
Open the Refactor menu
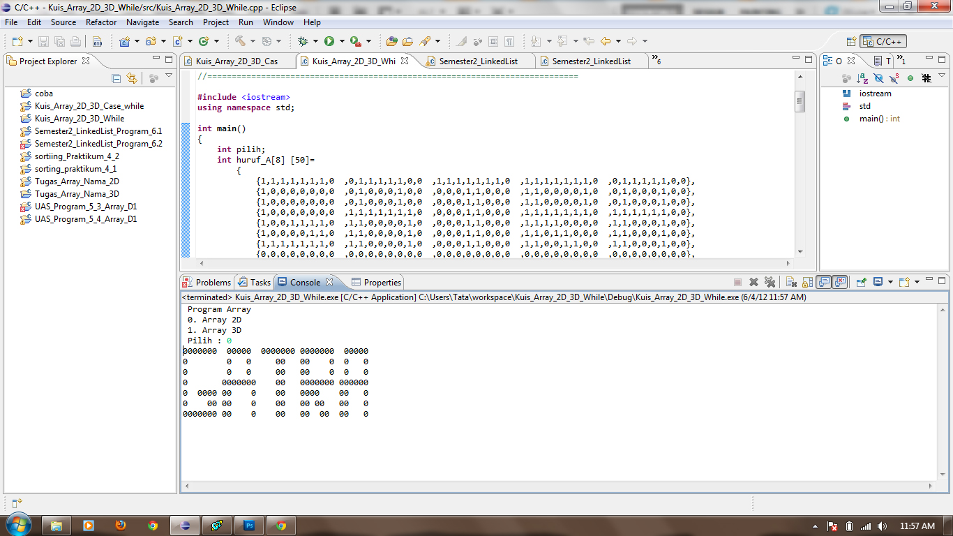point(100,22)
